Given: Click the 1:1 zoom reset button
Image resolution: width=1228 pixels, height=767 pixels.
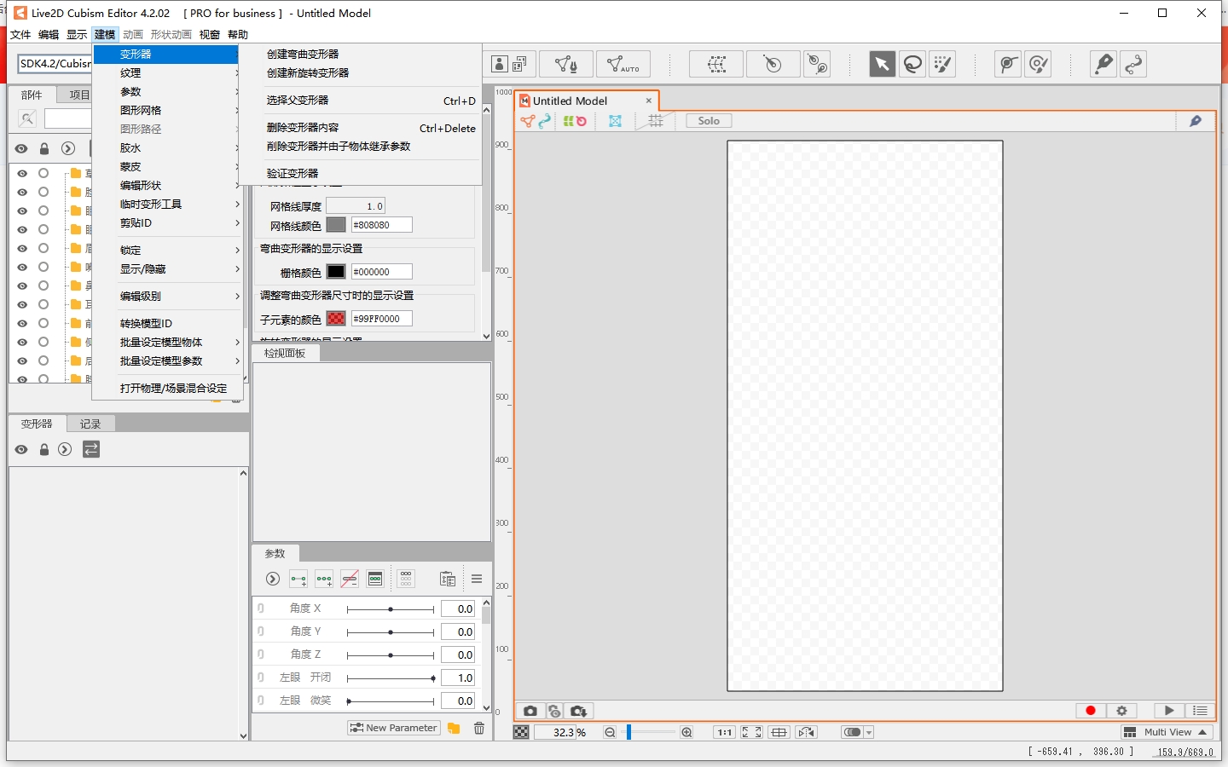Looking at the screenshot, I should [x=724, y=732].
